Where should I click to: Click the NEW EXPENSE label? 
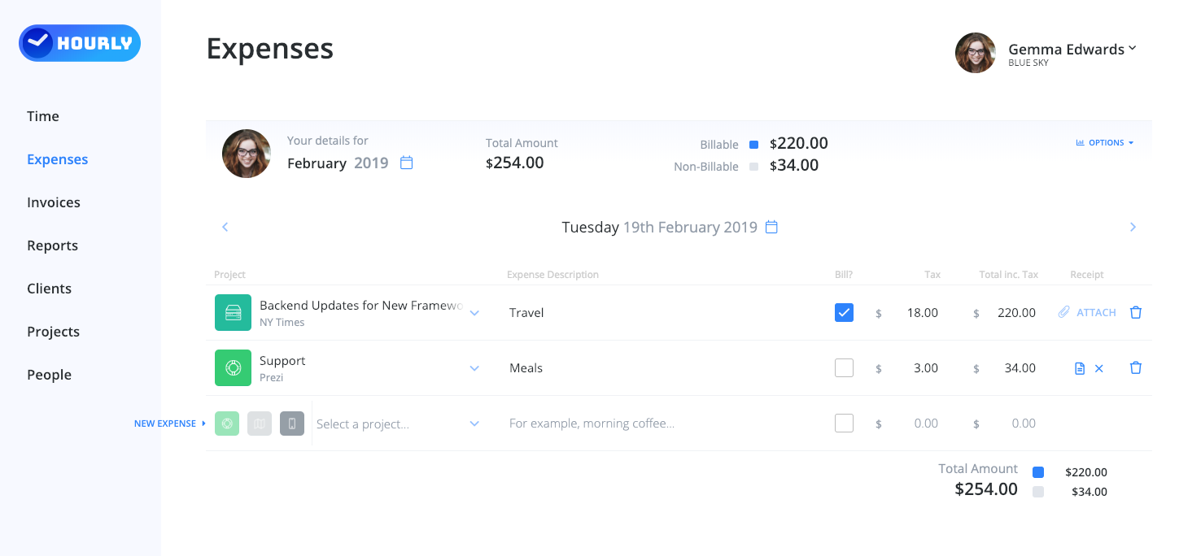(165, 424)
